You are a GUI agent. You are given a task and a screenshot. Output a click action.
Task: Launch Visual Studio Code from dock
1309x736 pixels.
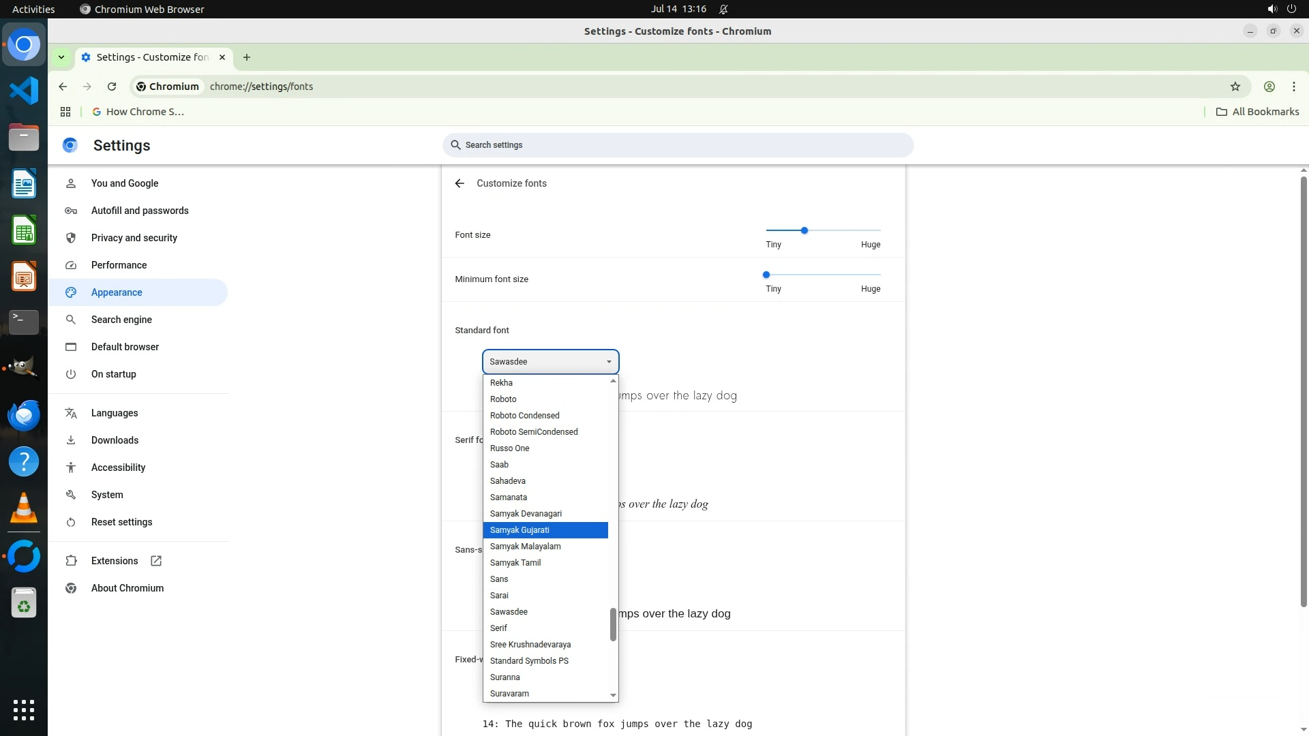pyautogui.click(x=24, y=91)
